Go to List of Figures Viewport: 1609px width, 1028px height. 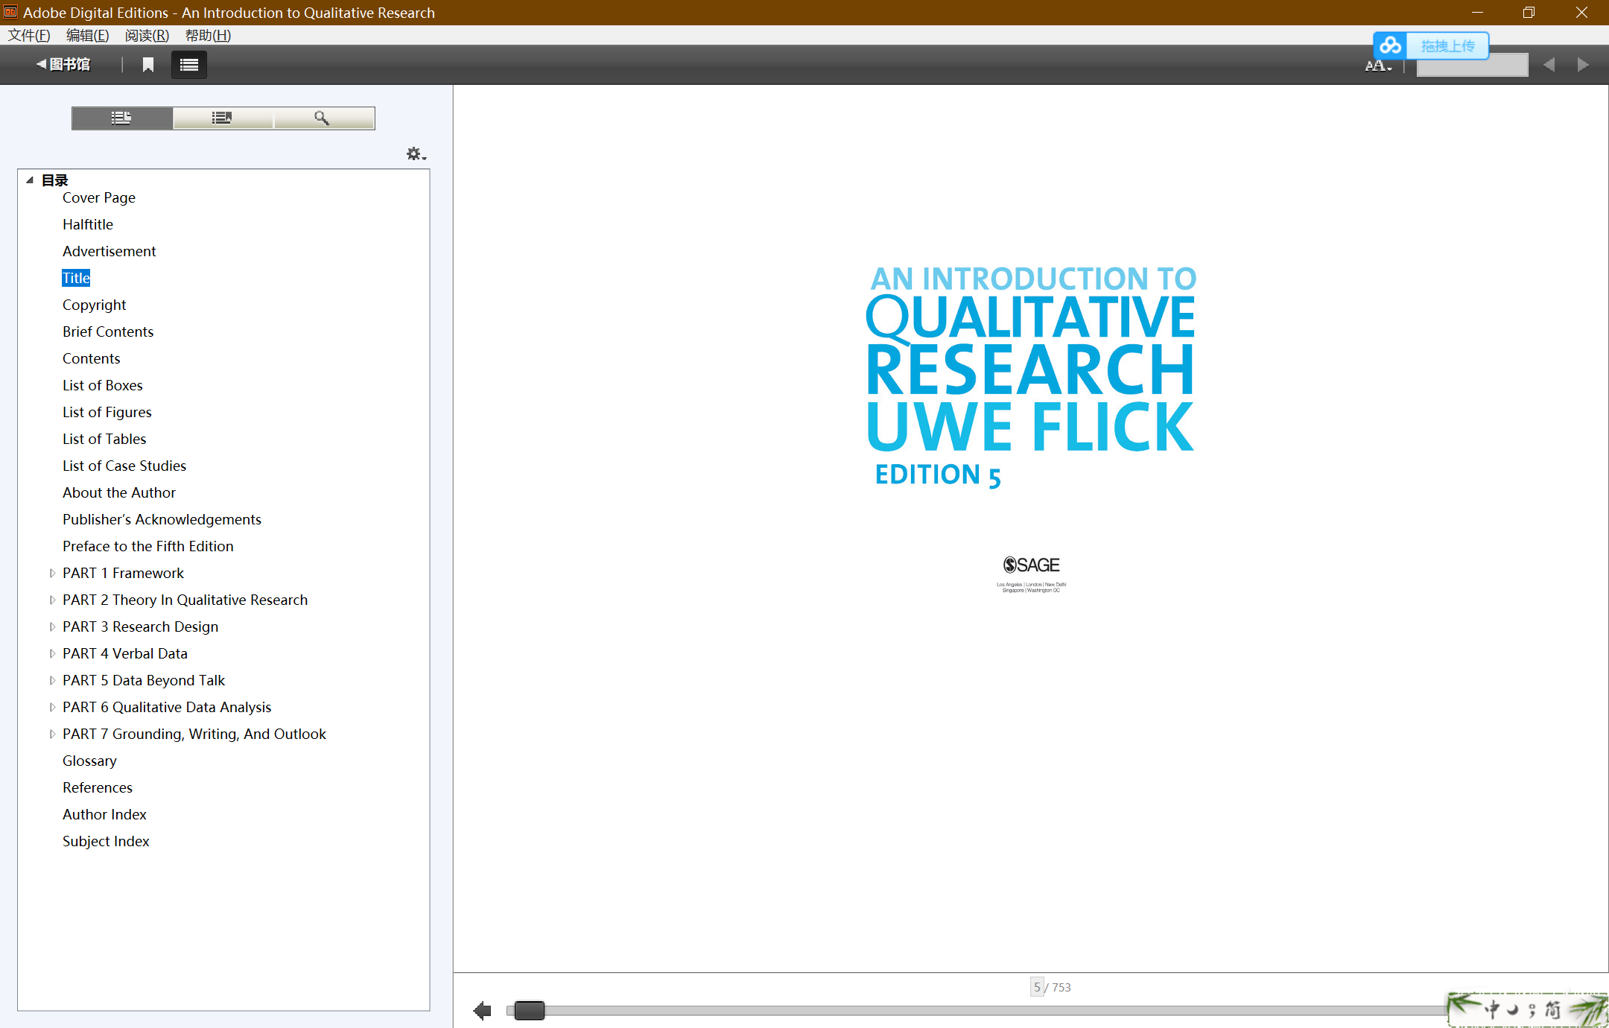point(107,412)
